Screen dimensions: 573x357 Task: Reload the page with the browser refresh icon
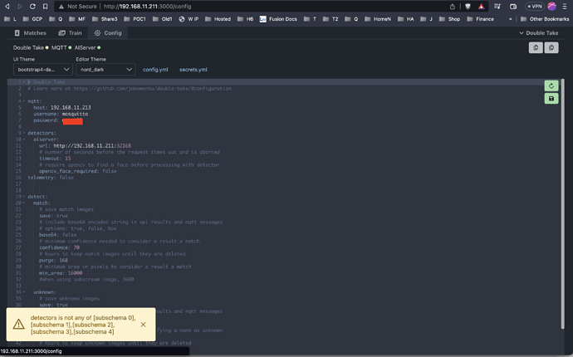(32, 6)
